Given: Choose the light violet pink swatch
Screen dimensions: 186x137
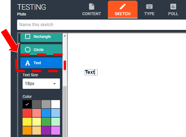Looking at the screenshot, I should (55, 130).
